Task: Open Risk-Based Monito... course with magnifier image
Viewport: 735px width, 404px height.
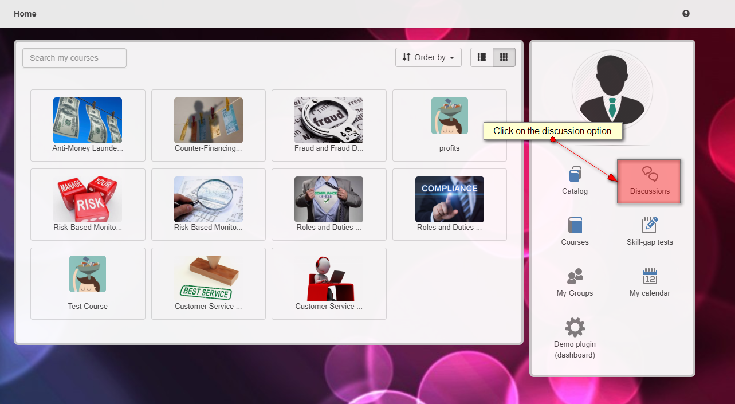Action: coord(209,199)
